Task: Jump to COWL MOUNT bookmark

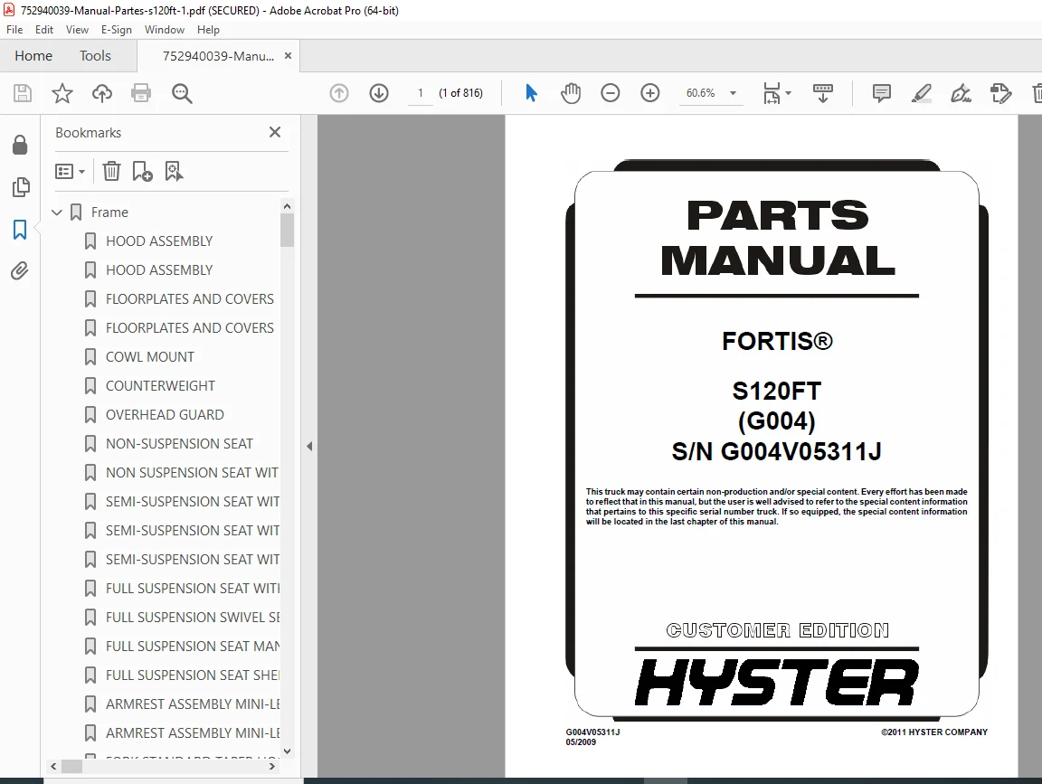Action: coord(150,357)
